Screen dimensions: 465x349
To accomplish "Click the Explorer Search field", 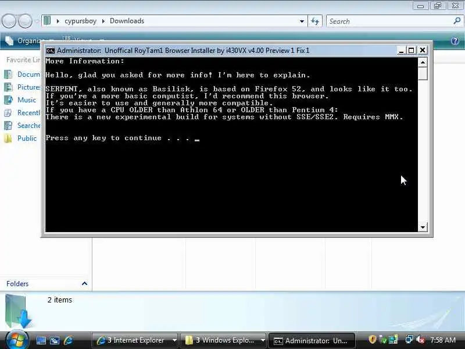I will [x=389, y=22].
